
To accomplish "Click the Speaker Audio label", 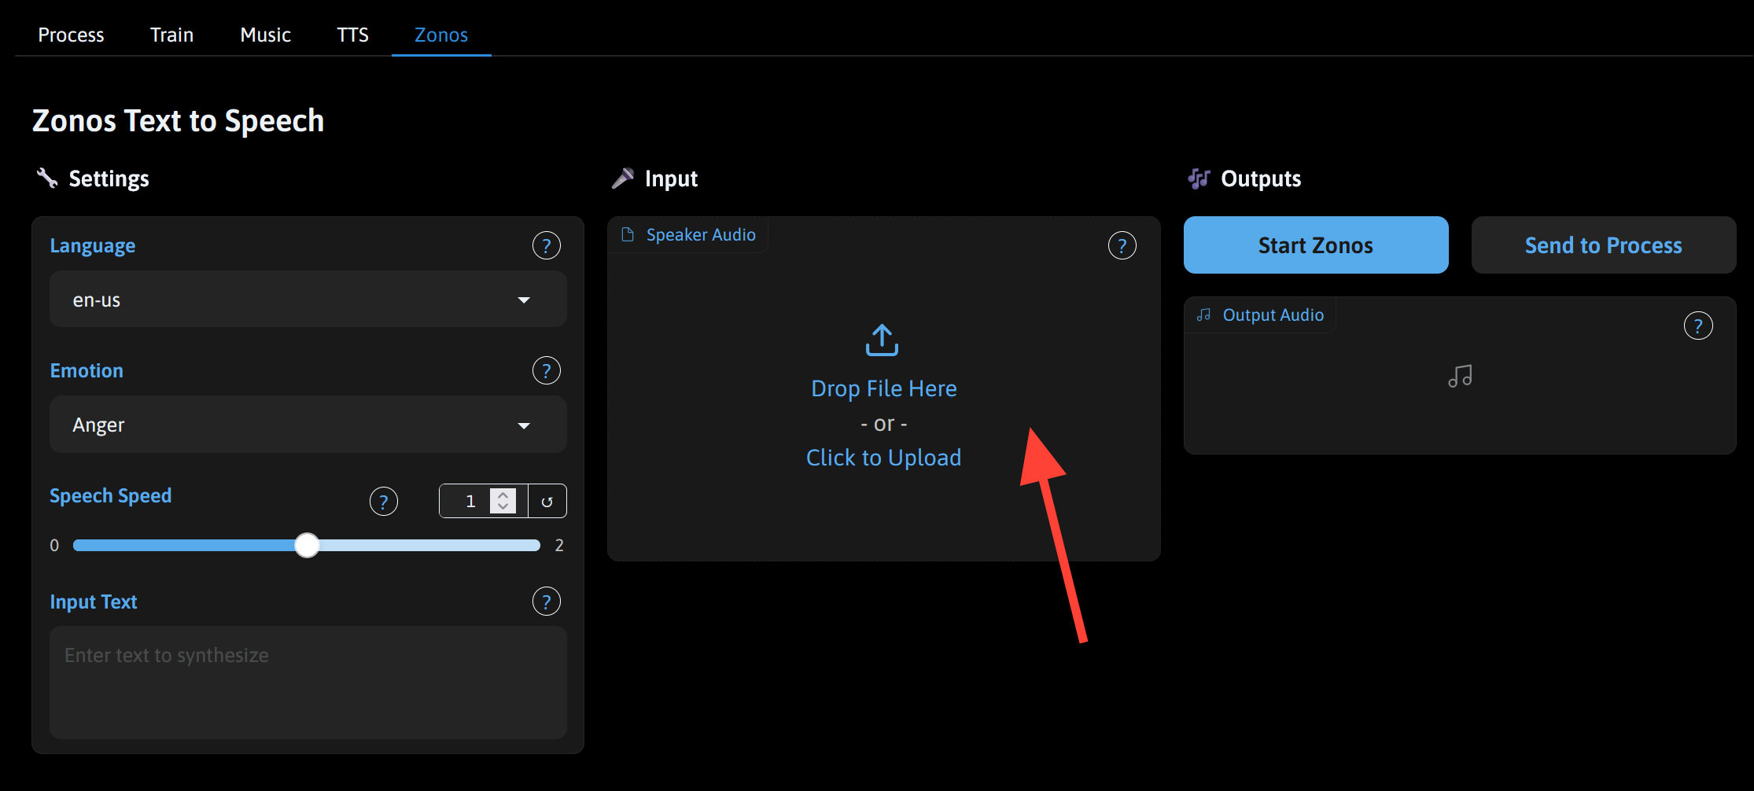I will [701, 234].
